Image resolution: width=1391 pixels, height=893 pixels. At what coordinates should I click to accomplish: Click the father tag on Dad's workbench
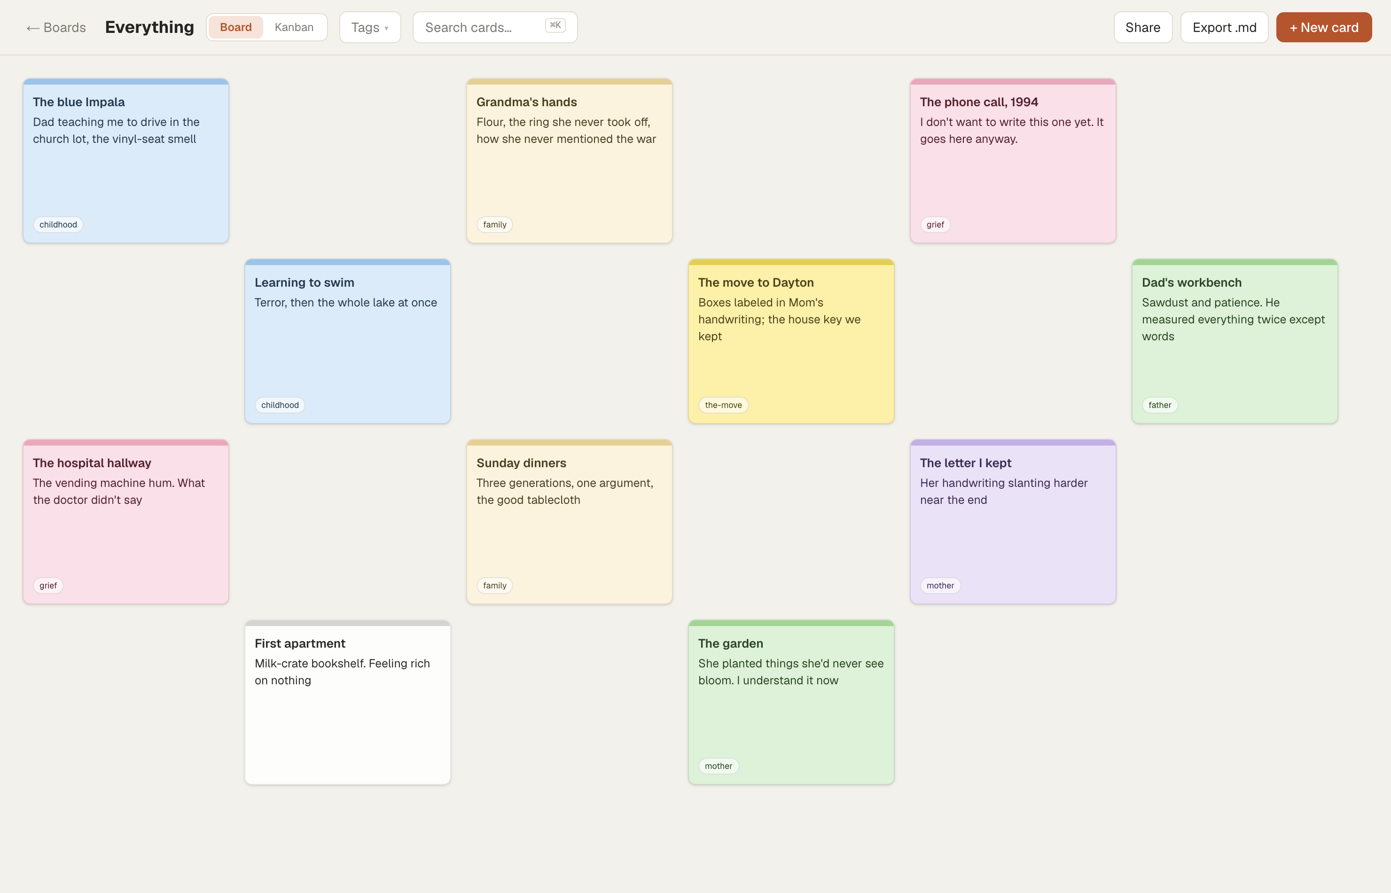tap(1160, 405)
